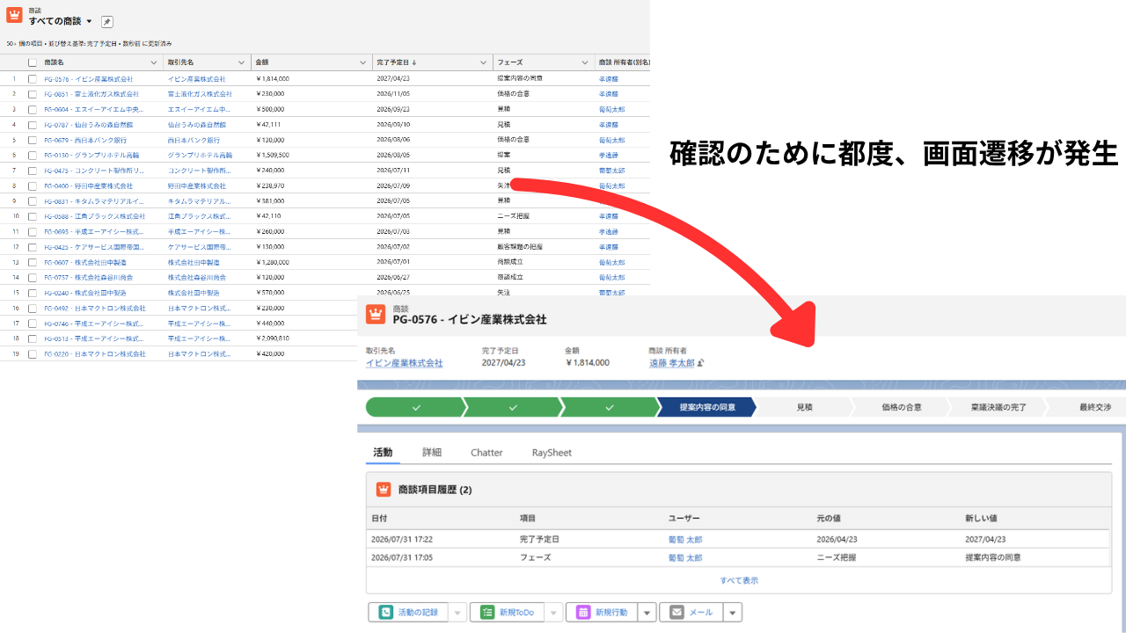Select the PG-0787 仙台うみの森自然館 checkbox
The image size is (1126, 633).
pyautogui.click(x=33, y=125)
